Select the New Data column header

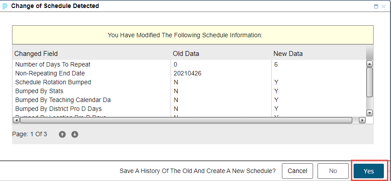288,54
